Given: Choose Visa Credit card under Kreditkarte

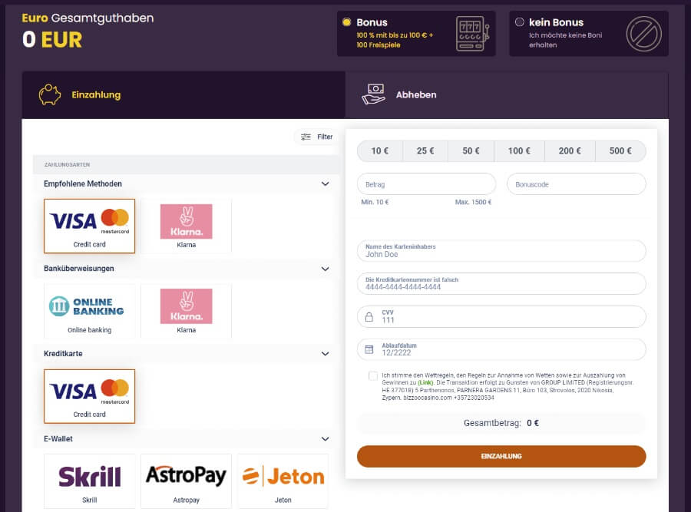Looking at the screenshot, I should [90, 396].
